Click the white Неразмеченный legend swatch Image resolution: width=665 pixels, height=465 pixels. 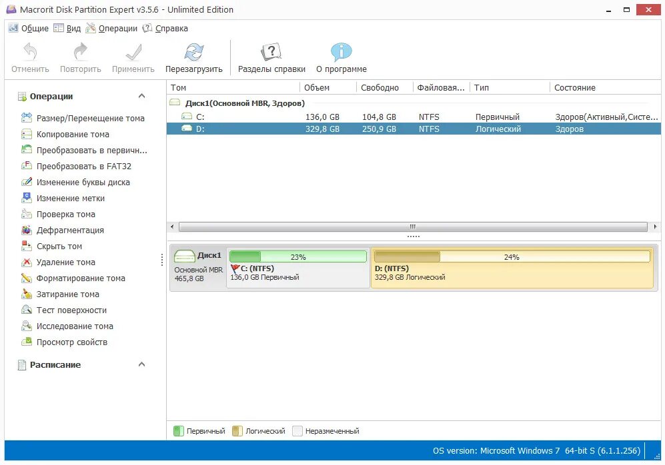pos(297,431)
